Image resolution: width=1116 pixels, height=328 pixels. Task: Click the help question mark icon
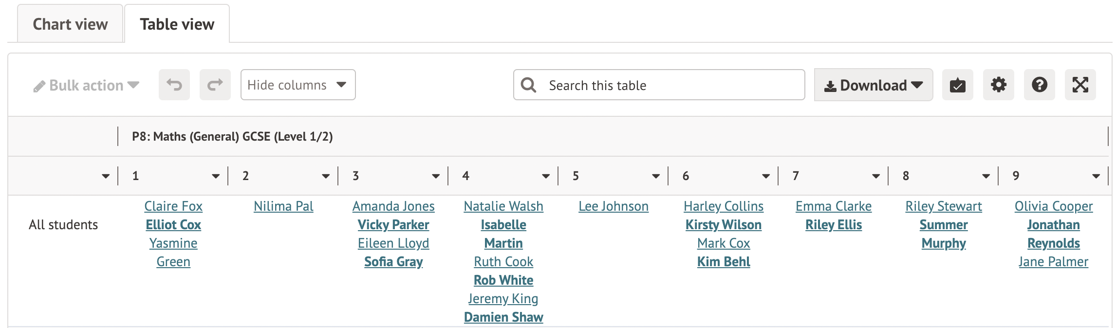[1039, 85]
